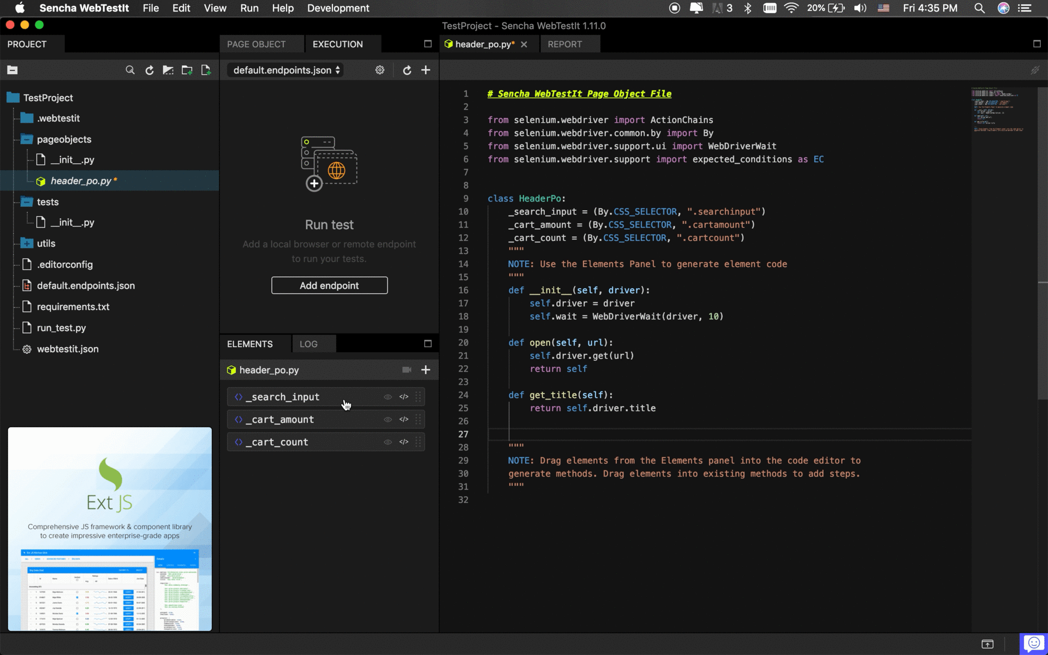Open the Development menu
This screenshot has height=655, width=1048.
338,8
